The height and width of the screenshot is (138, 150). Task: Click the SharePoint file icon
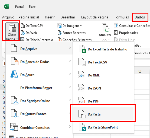click(82, 127)
